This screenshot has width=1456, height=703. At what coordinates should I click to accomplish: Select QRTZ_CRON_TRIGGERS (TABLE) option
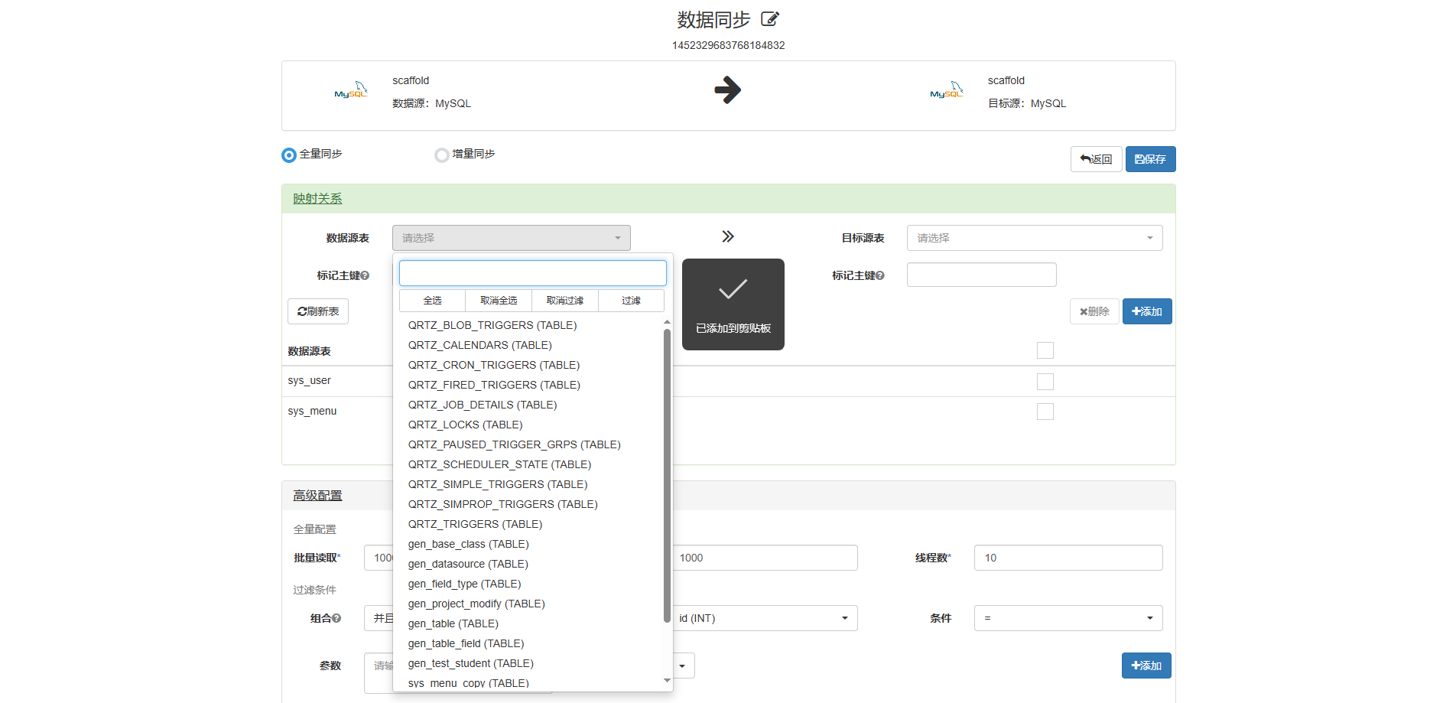coord(528,365)
